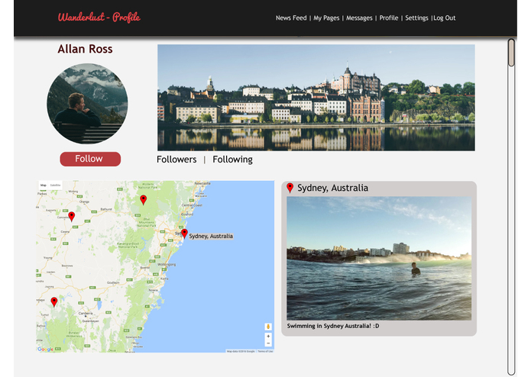This screenshot has width=531, height=377.
Task: Click the Google logo on the map
Action: point(45,349)
